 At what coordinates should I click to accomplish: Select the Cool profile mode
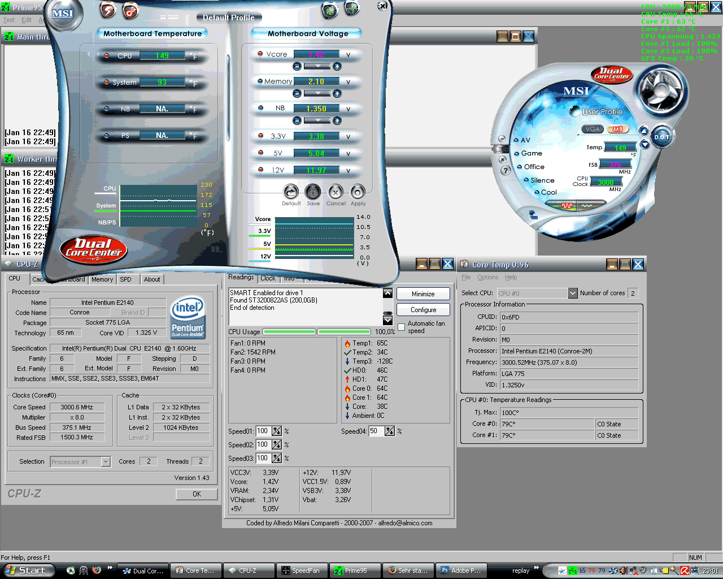click(x=546, y=192)
